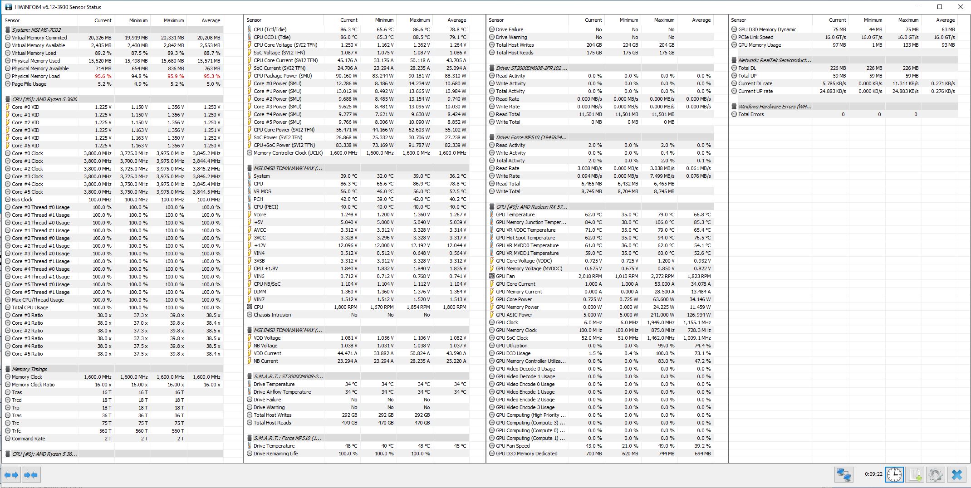Select the System: MSI MS-7C02 section header
This screenshot has height=488, width=971.
coord(36,30)
